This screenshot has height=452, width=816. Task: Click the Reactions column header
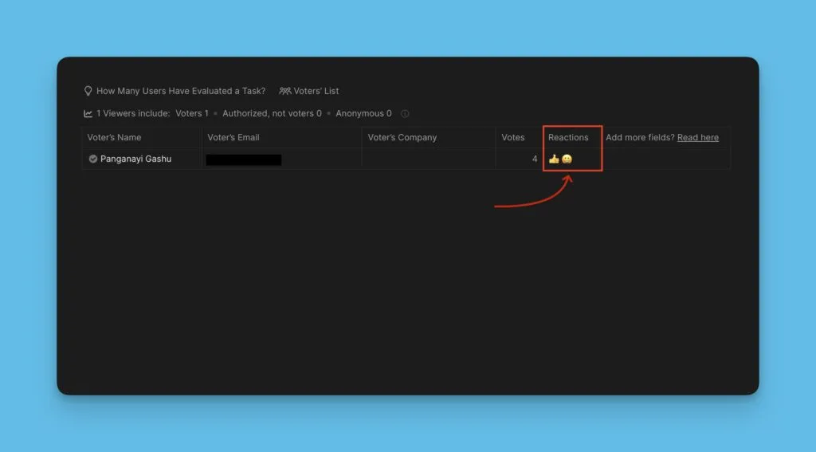pyautogui.click(x=568, y=138)
